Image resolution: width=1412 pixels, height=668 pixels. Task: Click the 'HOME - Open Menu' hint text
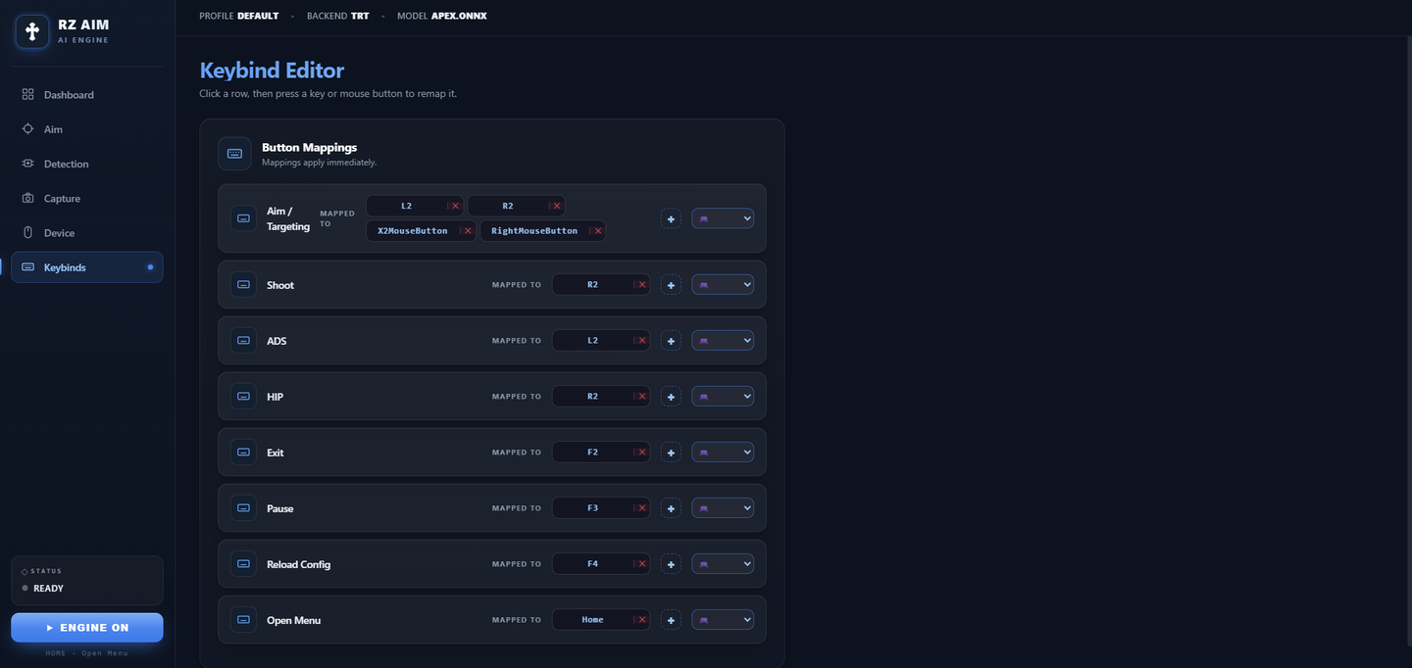(87, 653)
